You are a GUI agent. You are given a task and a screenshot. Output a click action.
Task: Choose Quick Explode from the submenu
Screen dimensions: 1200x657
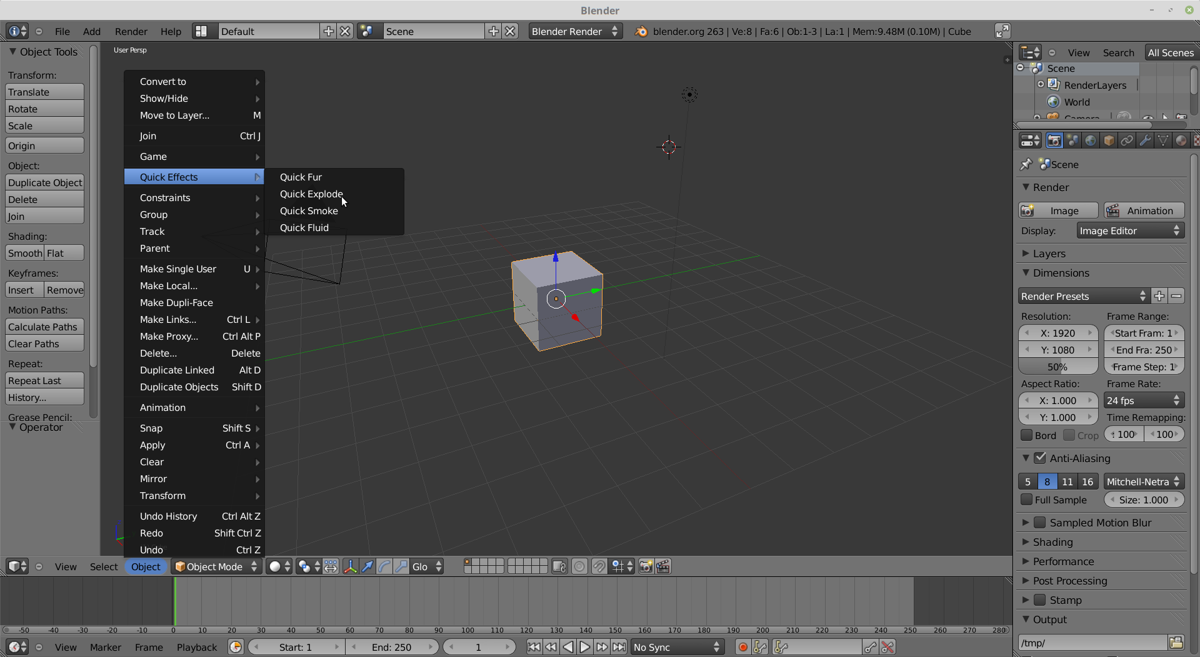pyautogui.click(x=334, y=194)
